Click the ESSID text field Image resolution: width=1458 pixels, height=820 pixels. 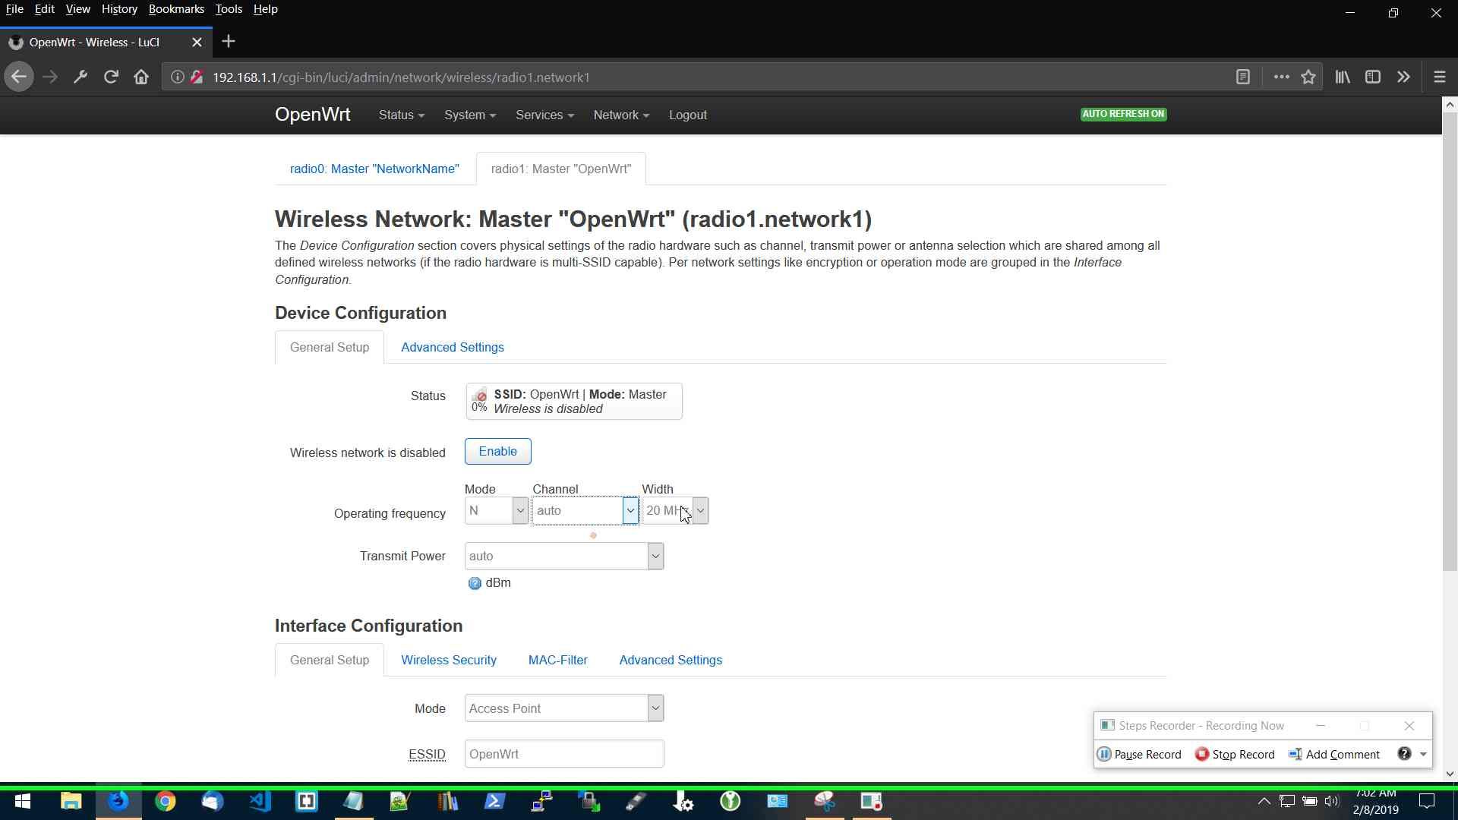(x=563, y=754)
